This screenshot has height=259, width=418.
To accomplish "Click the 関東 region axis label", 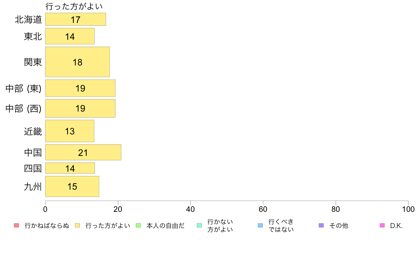I will pos(33,62).
